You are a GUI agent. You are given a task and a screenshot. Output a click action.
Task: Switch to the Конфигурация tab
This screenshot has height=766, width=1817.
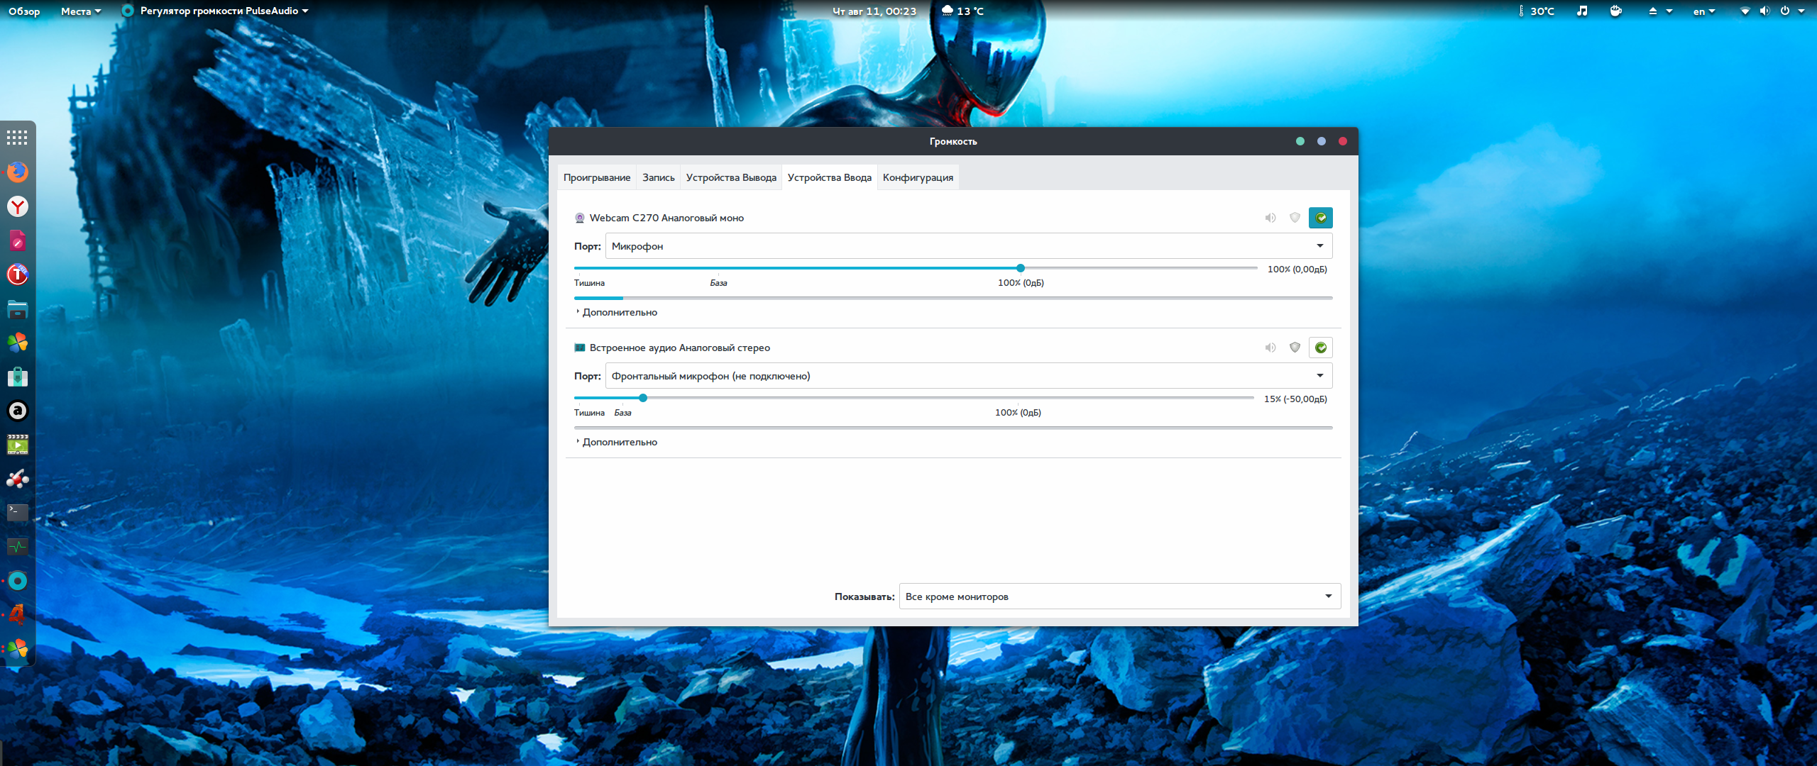pos(918,177)
